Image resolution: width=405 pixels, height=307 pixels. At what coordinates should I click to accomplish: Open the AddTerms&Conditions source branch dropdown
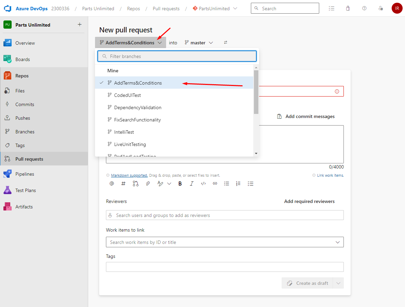[x=131, y=43]
